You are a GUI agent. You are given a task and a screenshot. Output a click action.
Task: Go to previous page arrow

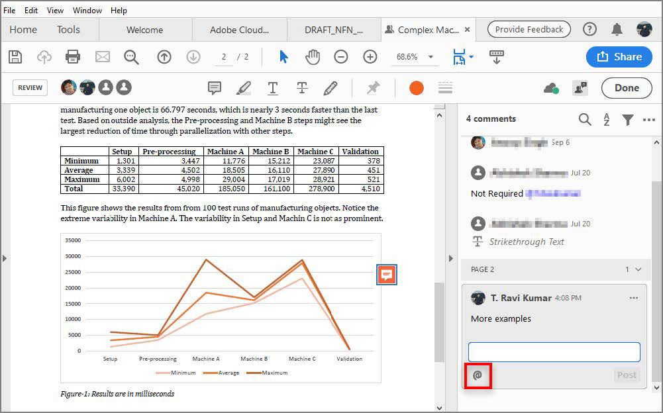[x=164, y=57]
